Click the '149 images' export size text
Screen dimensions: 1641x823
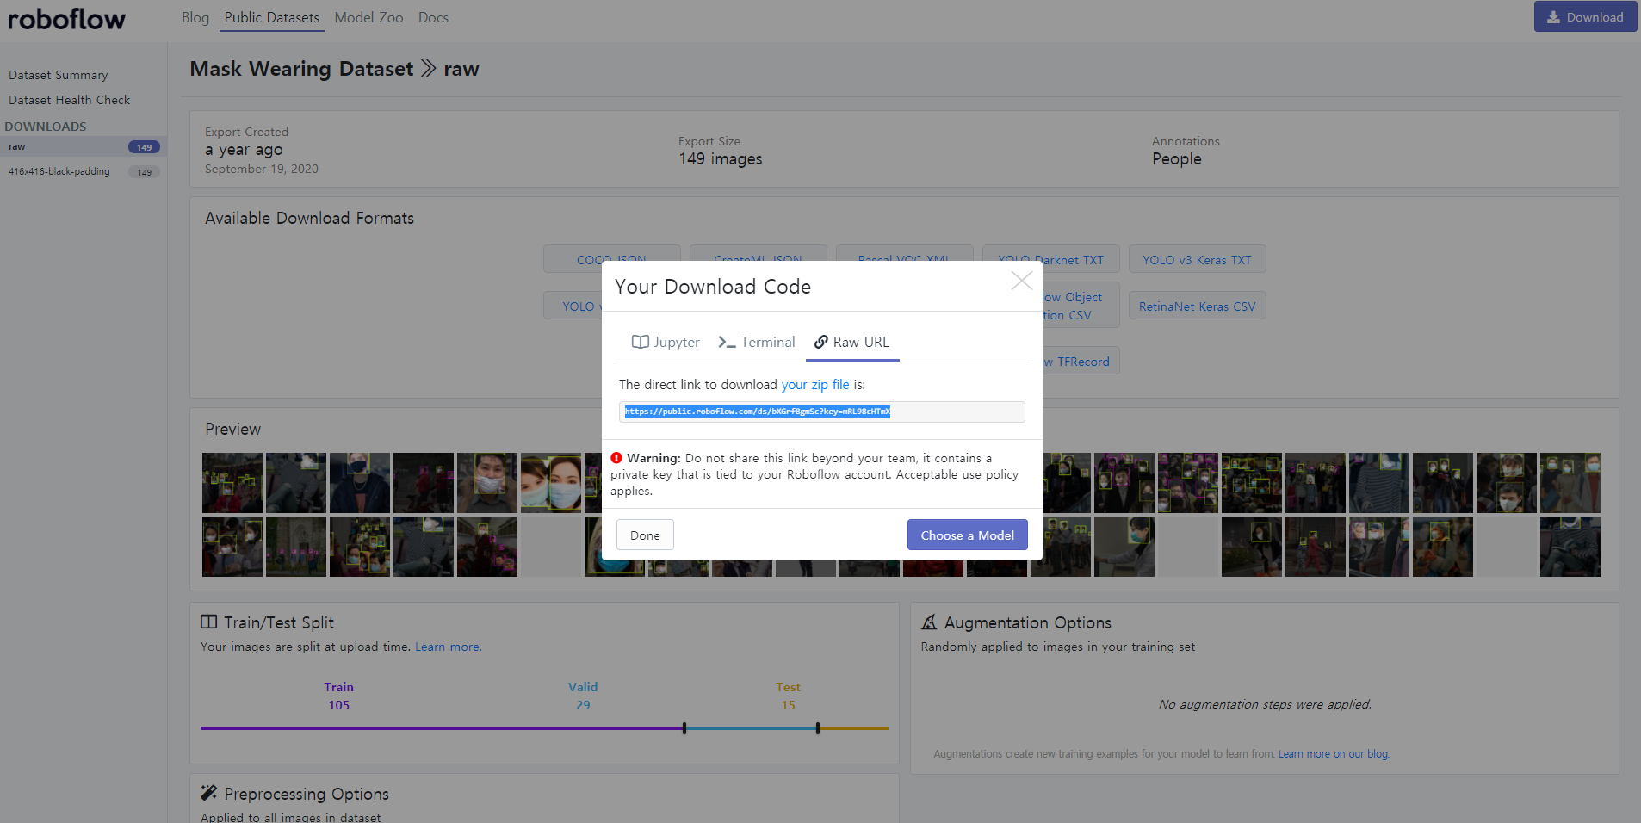coord(721,159)
